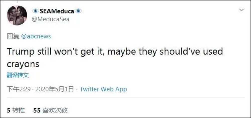Click the retweet count number 5

pyautogui.click(x=9, y=110)
